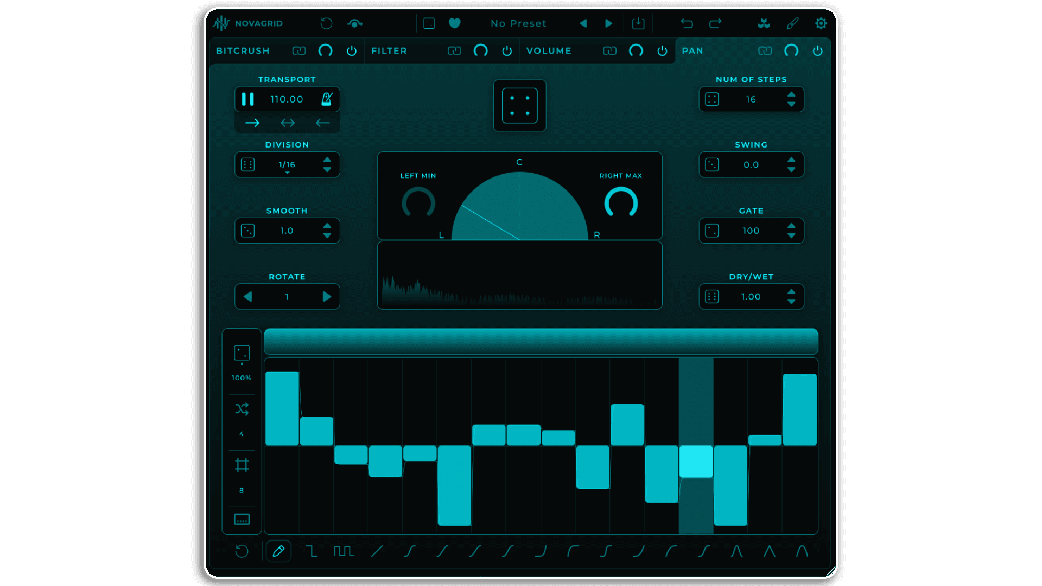Select the square wave shape tool
The image size is (1042, 586).
(x=344, y=551)
